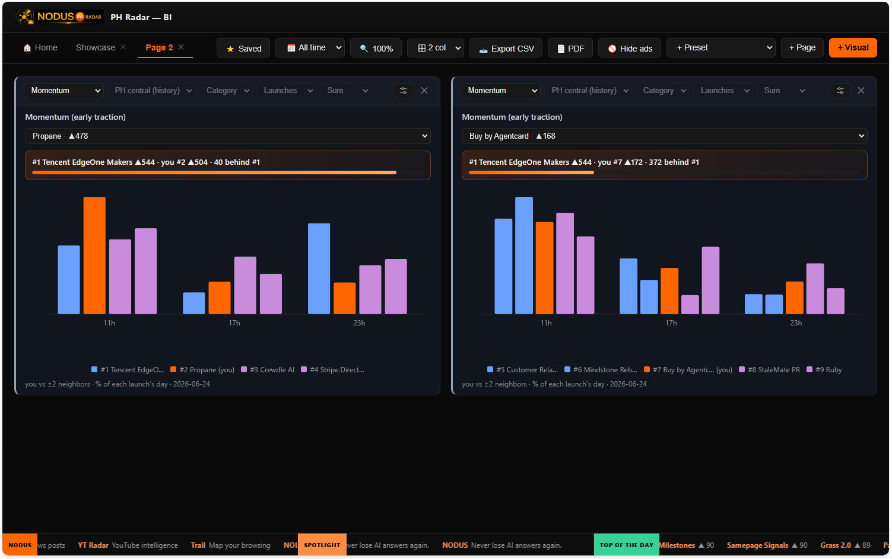
Task: Click the Saved star button
Action: (x=243, y=48)
